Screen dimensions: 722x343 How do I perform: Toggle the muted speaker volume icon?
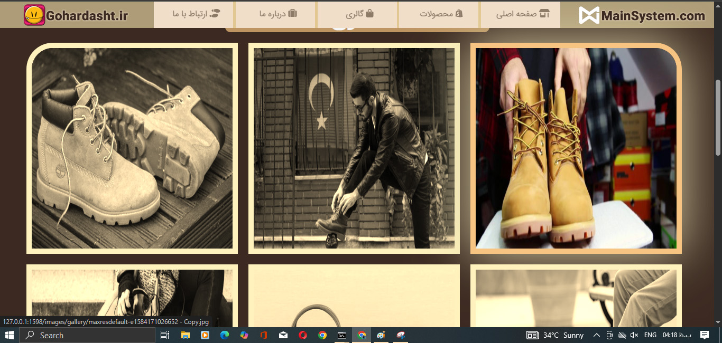pyautogui.click(x=634, y=335)
